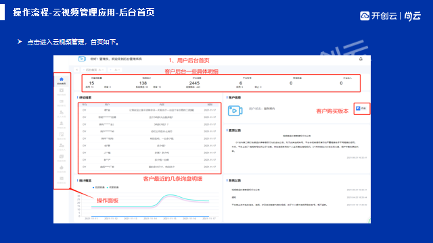Open first comment row in 评论线索 table
Viewport: 433px width, 243px height.
[x=150, y=110]
